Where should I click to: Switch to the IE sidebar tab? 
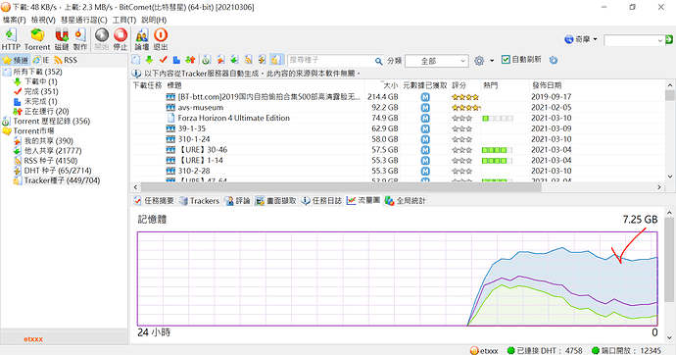pos(41,60)
